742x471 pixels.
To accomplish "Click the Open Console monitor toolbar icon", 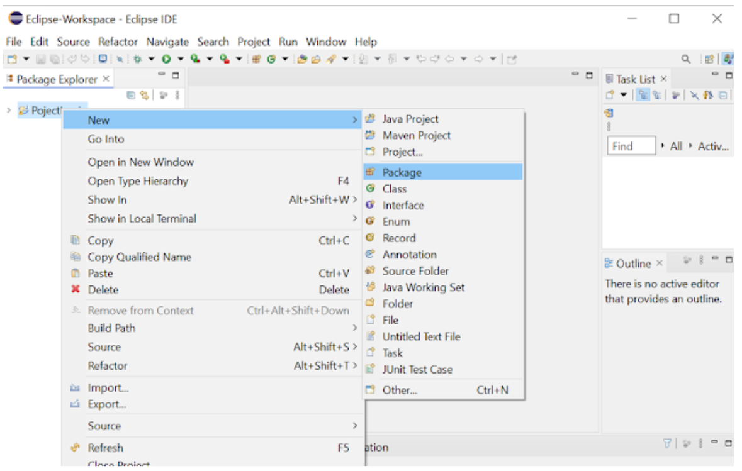I will point(103,59).
